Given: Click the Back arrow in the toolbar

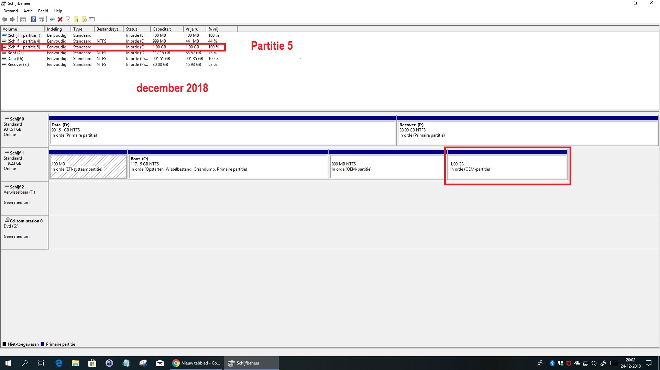Looking at the screenshot, I should [x=4, y=19].
